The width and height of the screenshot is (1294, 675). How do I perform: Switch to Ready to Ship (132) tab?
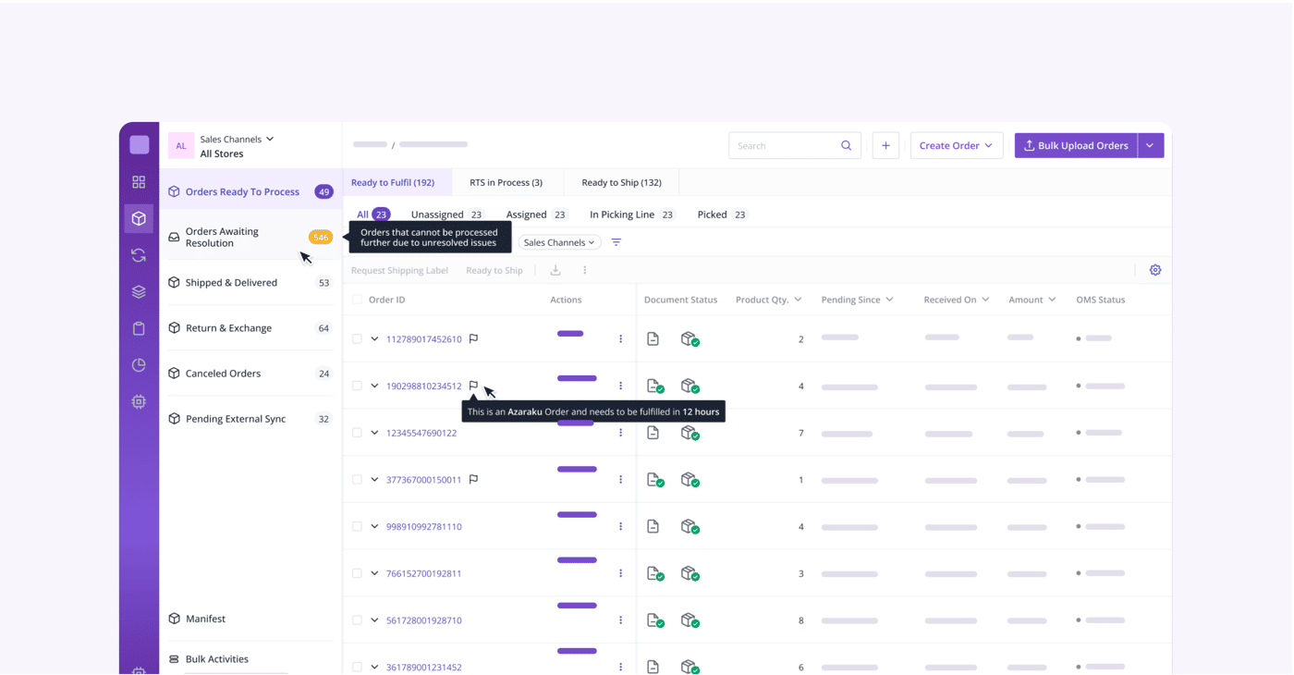pyautogui.click(x=621, y=182)
